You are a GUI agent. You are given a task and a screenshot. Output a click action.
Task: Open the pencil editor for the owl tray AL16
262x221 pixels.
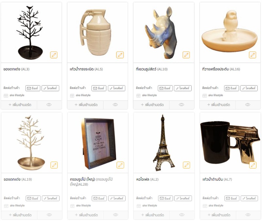(253, 55)
